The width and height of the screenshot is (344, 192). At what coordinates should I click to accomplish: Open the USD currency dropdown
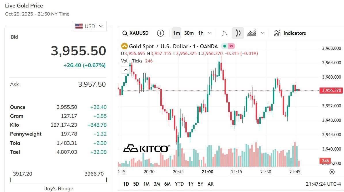coord(89,26)
